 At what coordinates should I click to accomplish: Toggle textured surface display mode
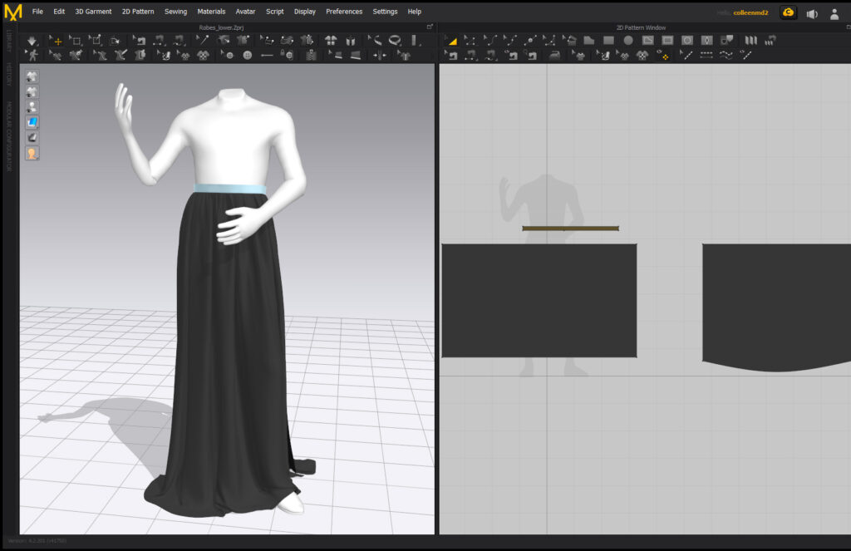(32, 121)
